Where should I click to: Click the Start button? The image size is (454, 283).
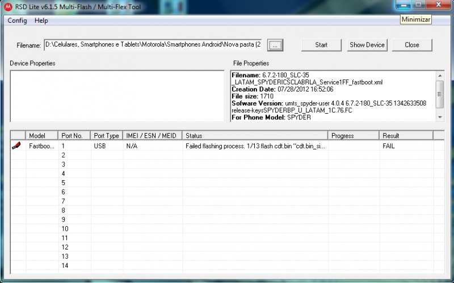(321, 45)
